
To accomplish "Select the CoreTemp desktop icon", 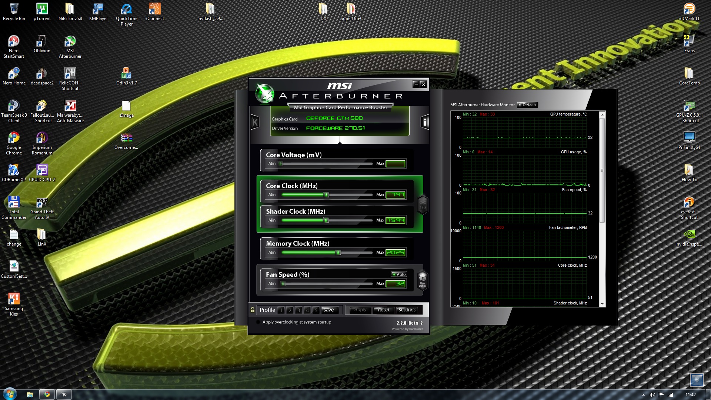I will tap(689, 76).
